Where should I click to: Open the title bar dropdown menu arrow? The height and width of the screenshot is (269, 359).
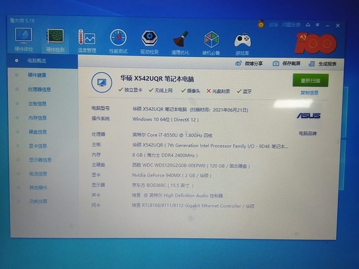(318, 25)
